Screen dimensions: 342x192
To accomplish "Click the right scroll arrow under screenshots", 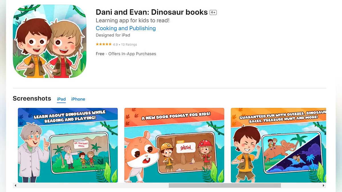I will click(x=323, y=185).
